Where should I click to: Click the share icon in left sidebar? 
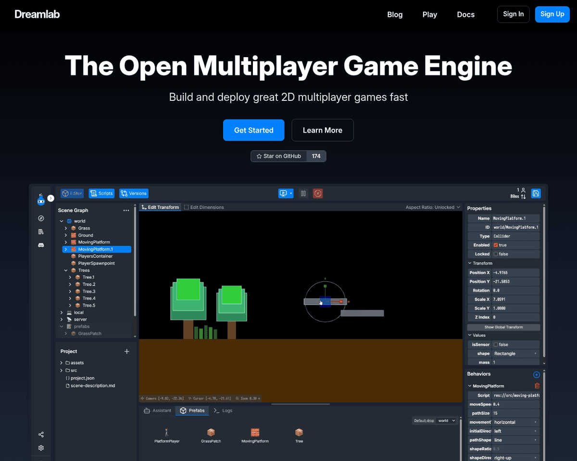[41, 435]
